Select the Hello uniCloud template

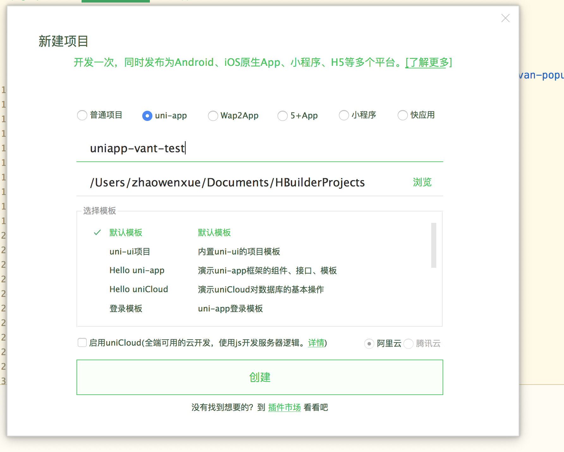(x=138, y=289)
